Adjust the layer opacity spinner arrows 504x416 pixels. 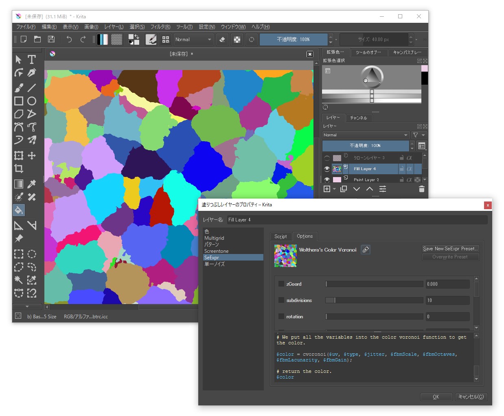click(412, 146)
